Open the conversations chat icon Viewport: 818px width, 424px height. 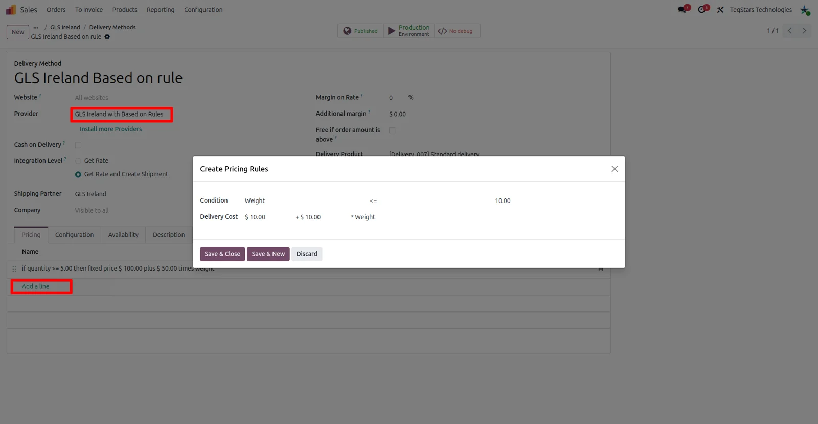(683, 9)
